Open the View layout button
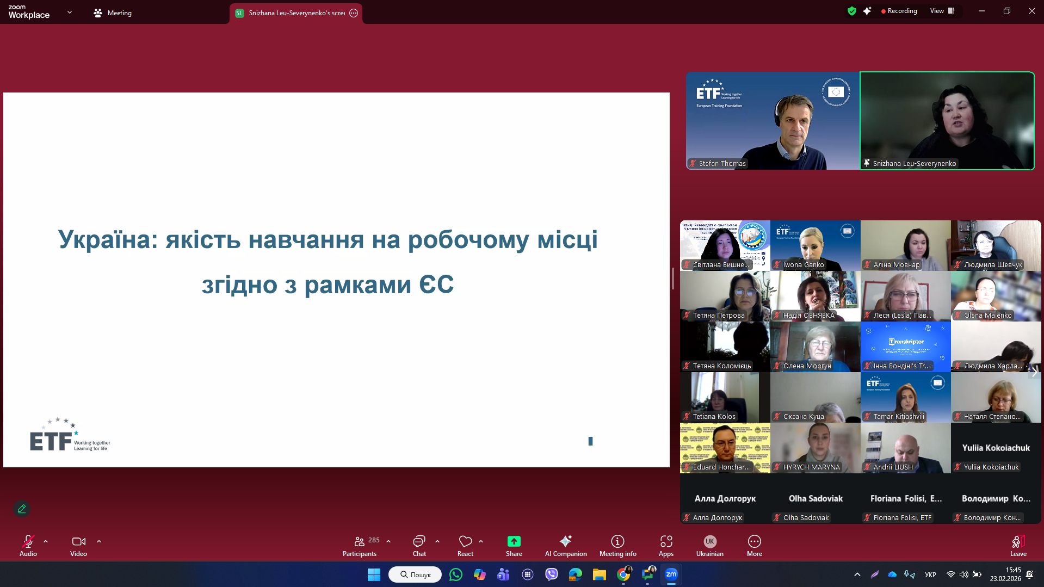The height and width of the screenshot is (587, 1044). [x=942, y=11]
